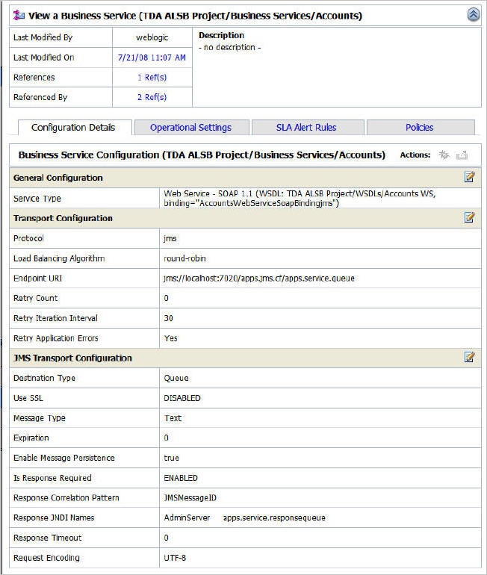Image resolution: width=487 pixels, height=575 pixels.
Task: Click the 'Response Correlation Pattern' label
Action: point(66,498)
